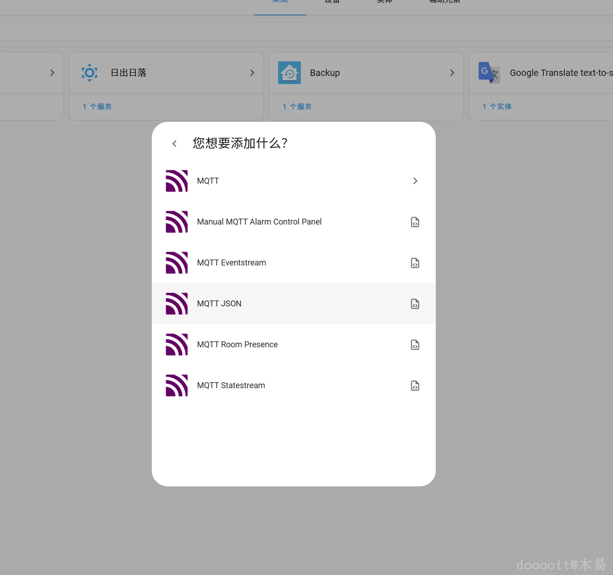The image size is (613, 575).
Task: Click the MQTT integration icon
Action: (176, 180)
